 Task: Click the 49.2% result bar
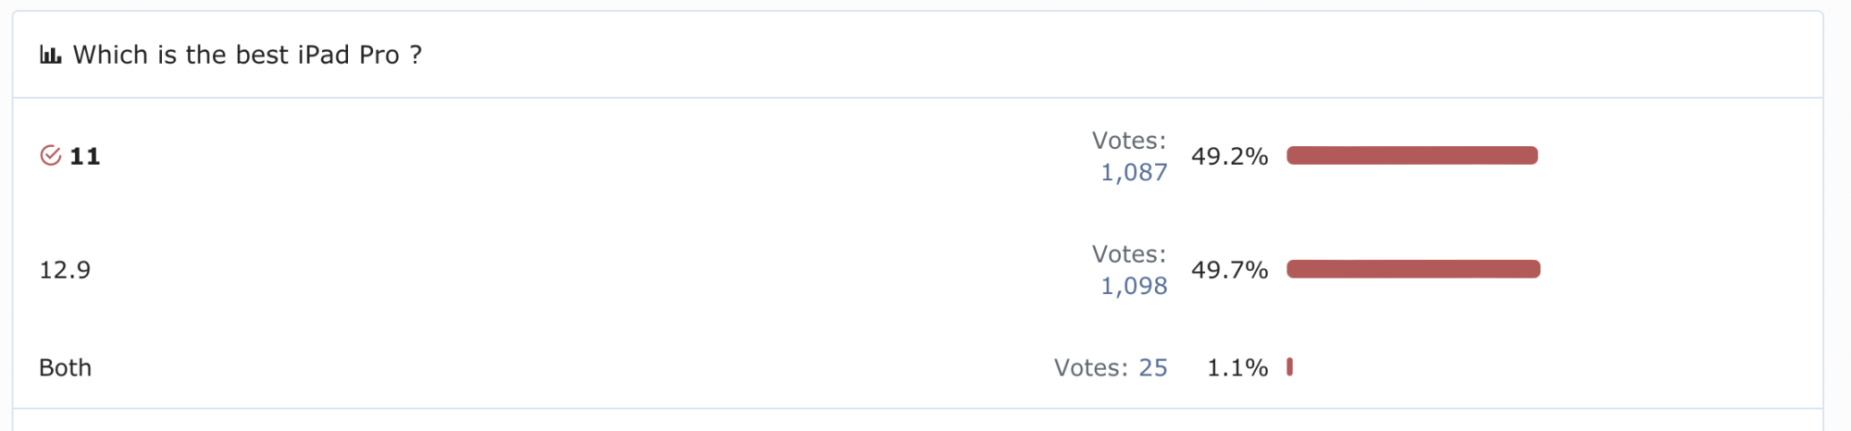[1411, 155]
